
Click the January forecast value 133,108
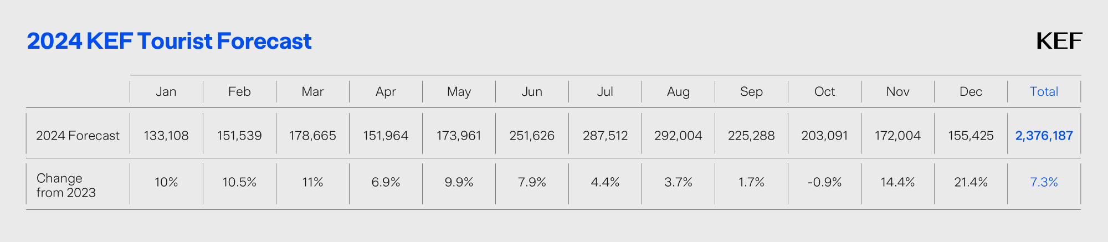(x=166, y=136)
